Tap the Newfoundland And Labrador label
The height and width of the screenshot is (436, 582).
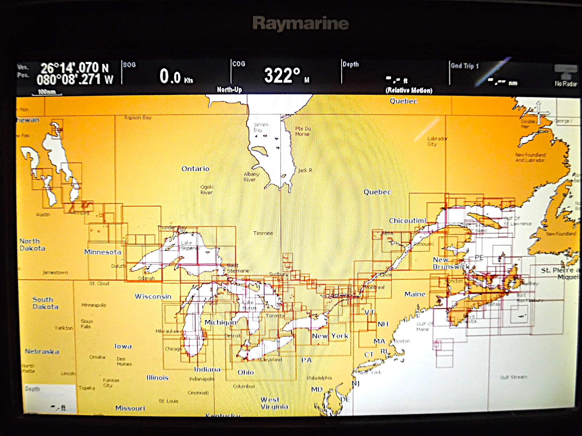[530, 157]
